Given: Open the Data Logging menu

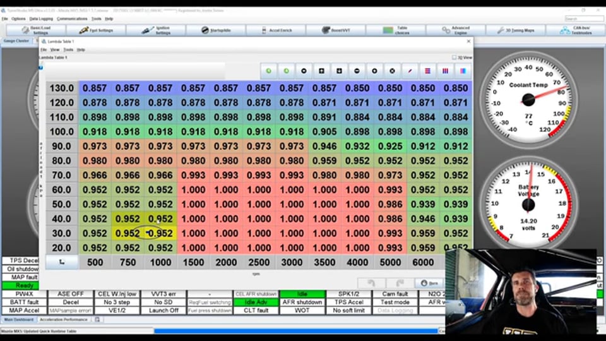Looking at the screenshot, I should coord(41,18).
